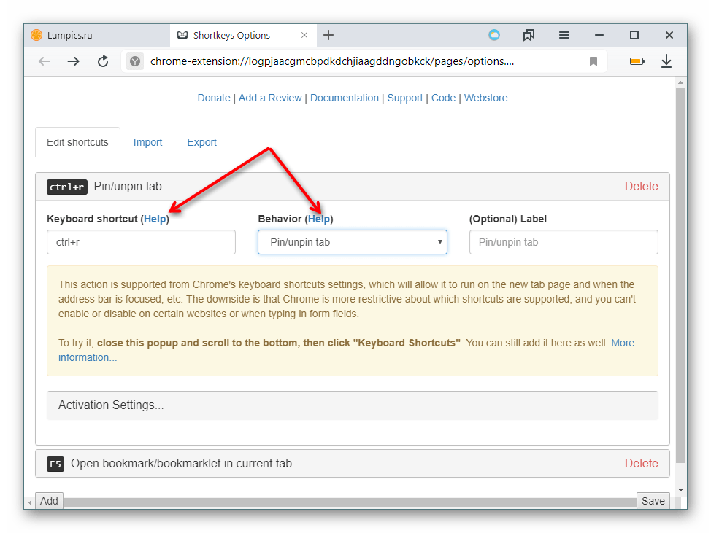Click the Keyboard shortcut input field
Screen dimensions: 711x533
click(141, 242)
